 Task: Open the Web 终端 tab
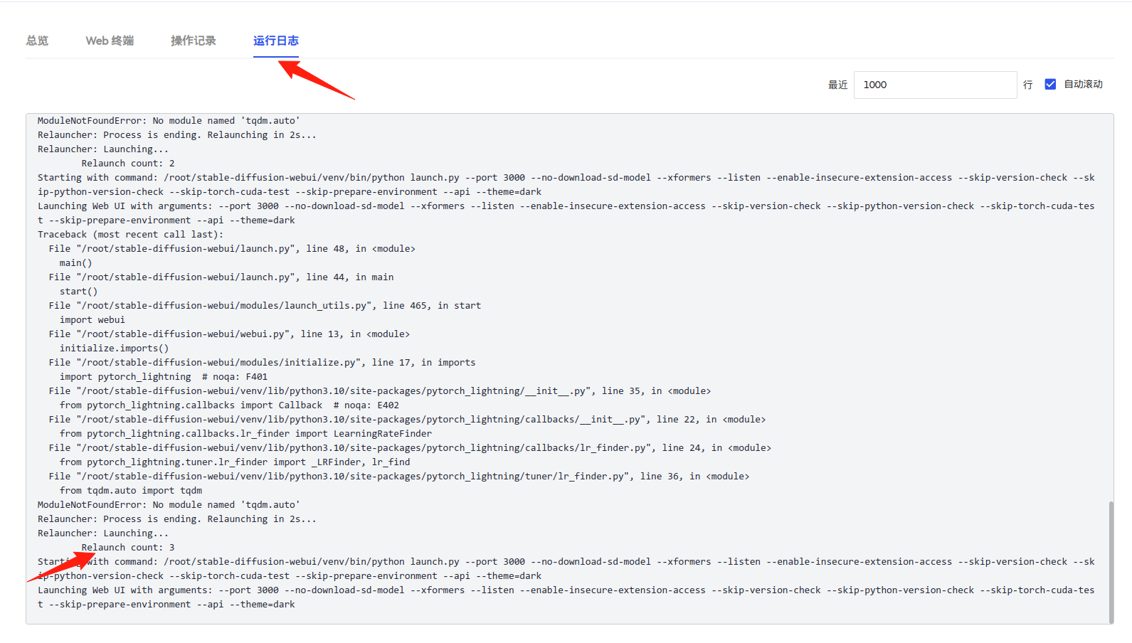click(110, 41)
